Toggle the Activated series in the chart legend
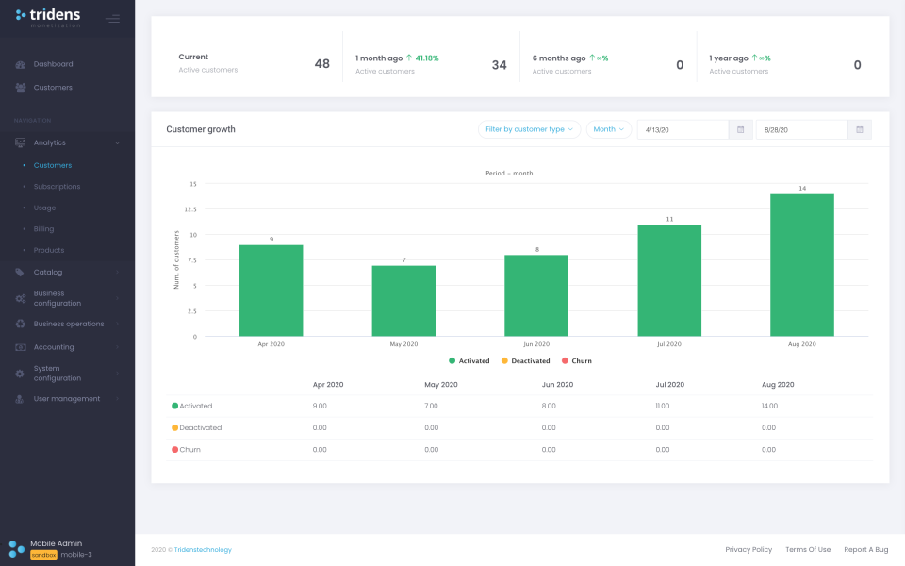 (469, 360)
